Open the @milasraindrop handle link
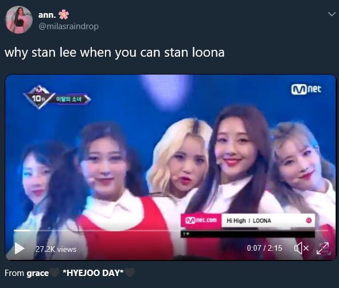The height and width of the screenshot is (288, 339). [68, 26]
